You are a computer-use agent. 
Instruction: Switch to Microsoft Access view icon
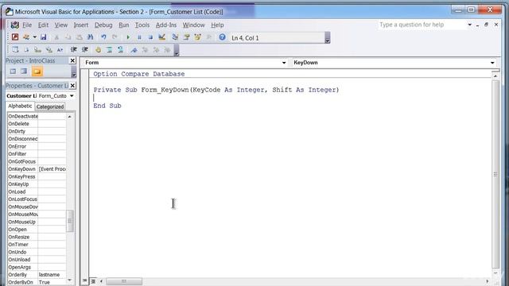(x=15, y=37)
